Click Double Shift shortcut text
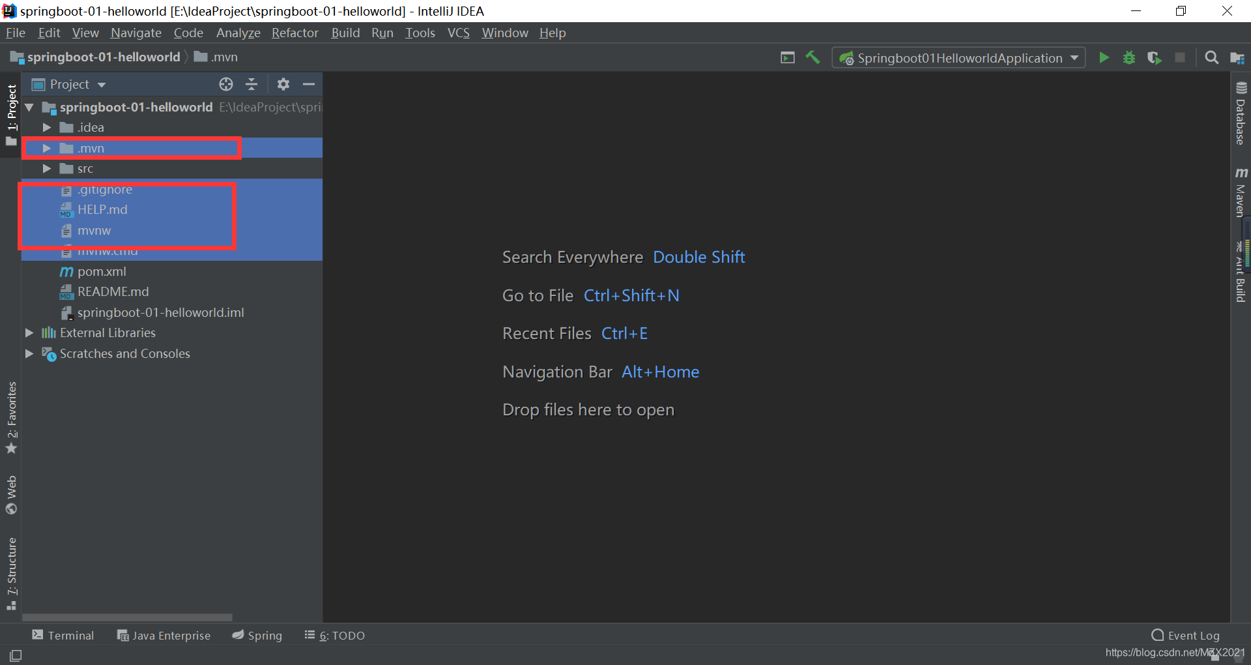This screenshot has height=665, width=1251. point(699,257)
